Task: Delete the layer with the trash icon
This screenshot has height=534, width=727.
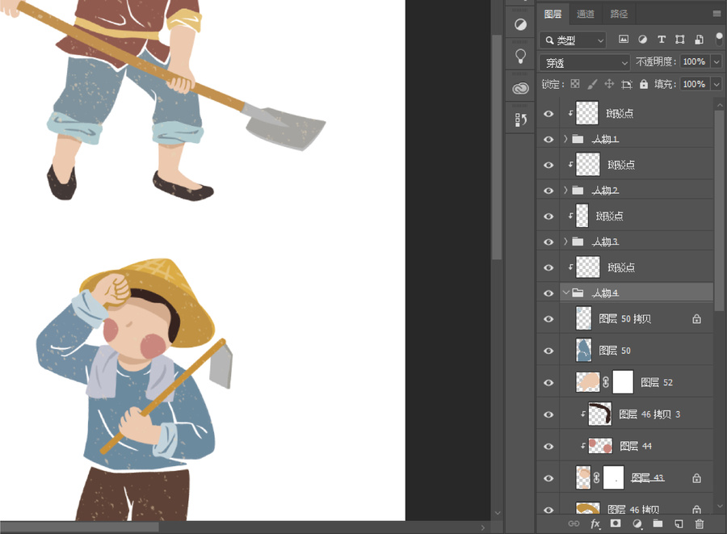Action: pyautogui.click(x=700, y=523)
